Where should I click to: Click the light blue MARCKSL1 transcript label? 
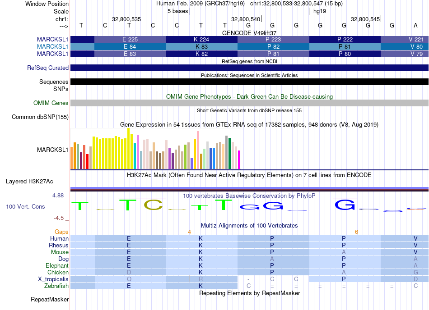click(52, 47)
